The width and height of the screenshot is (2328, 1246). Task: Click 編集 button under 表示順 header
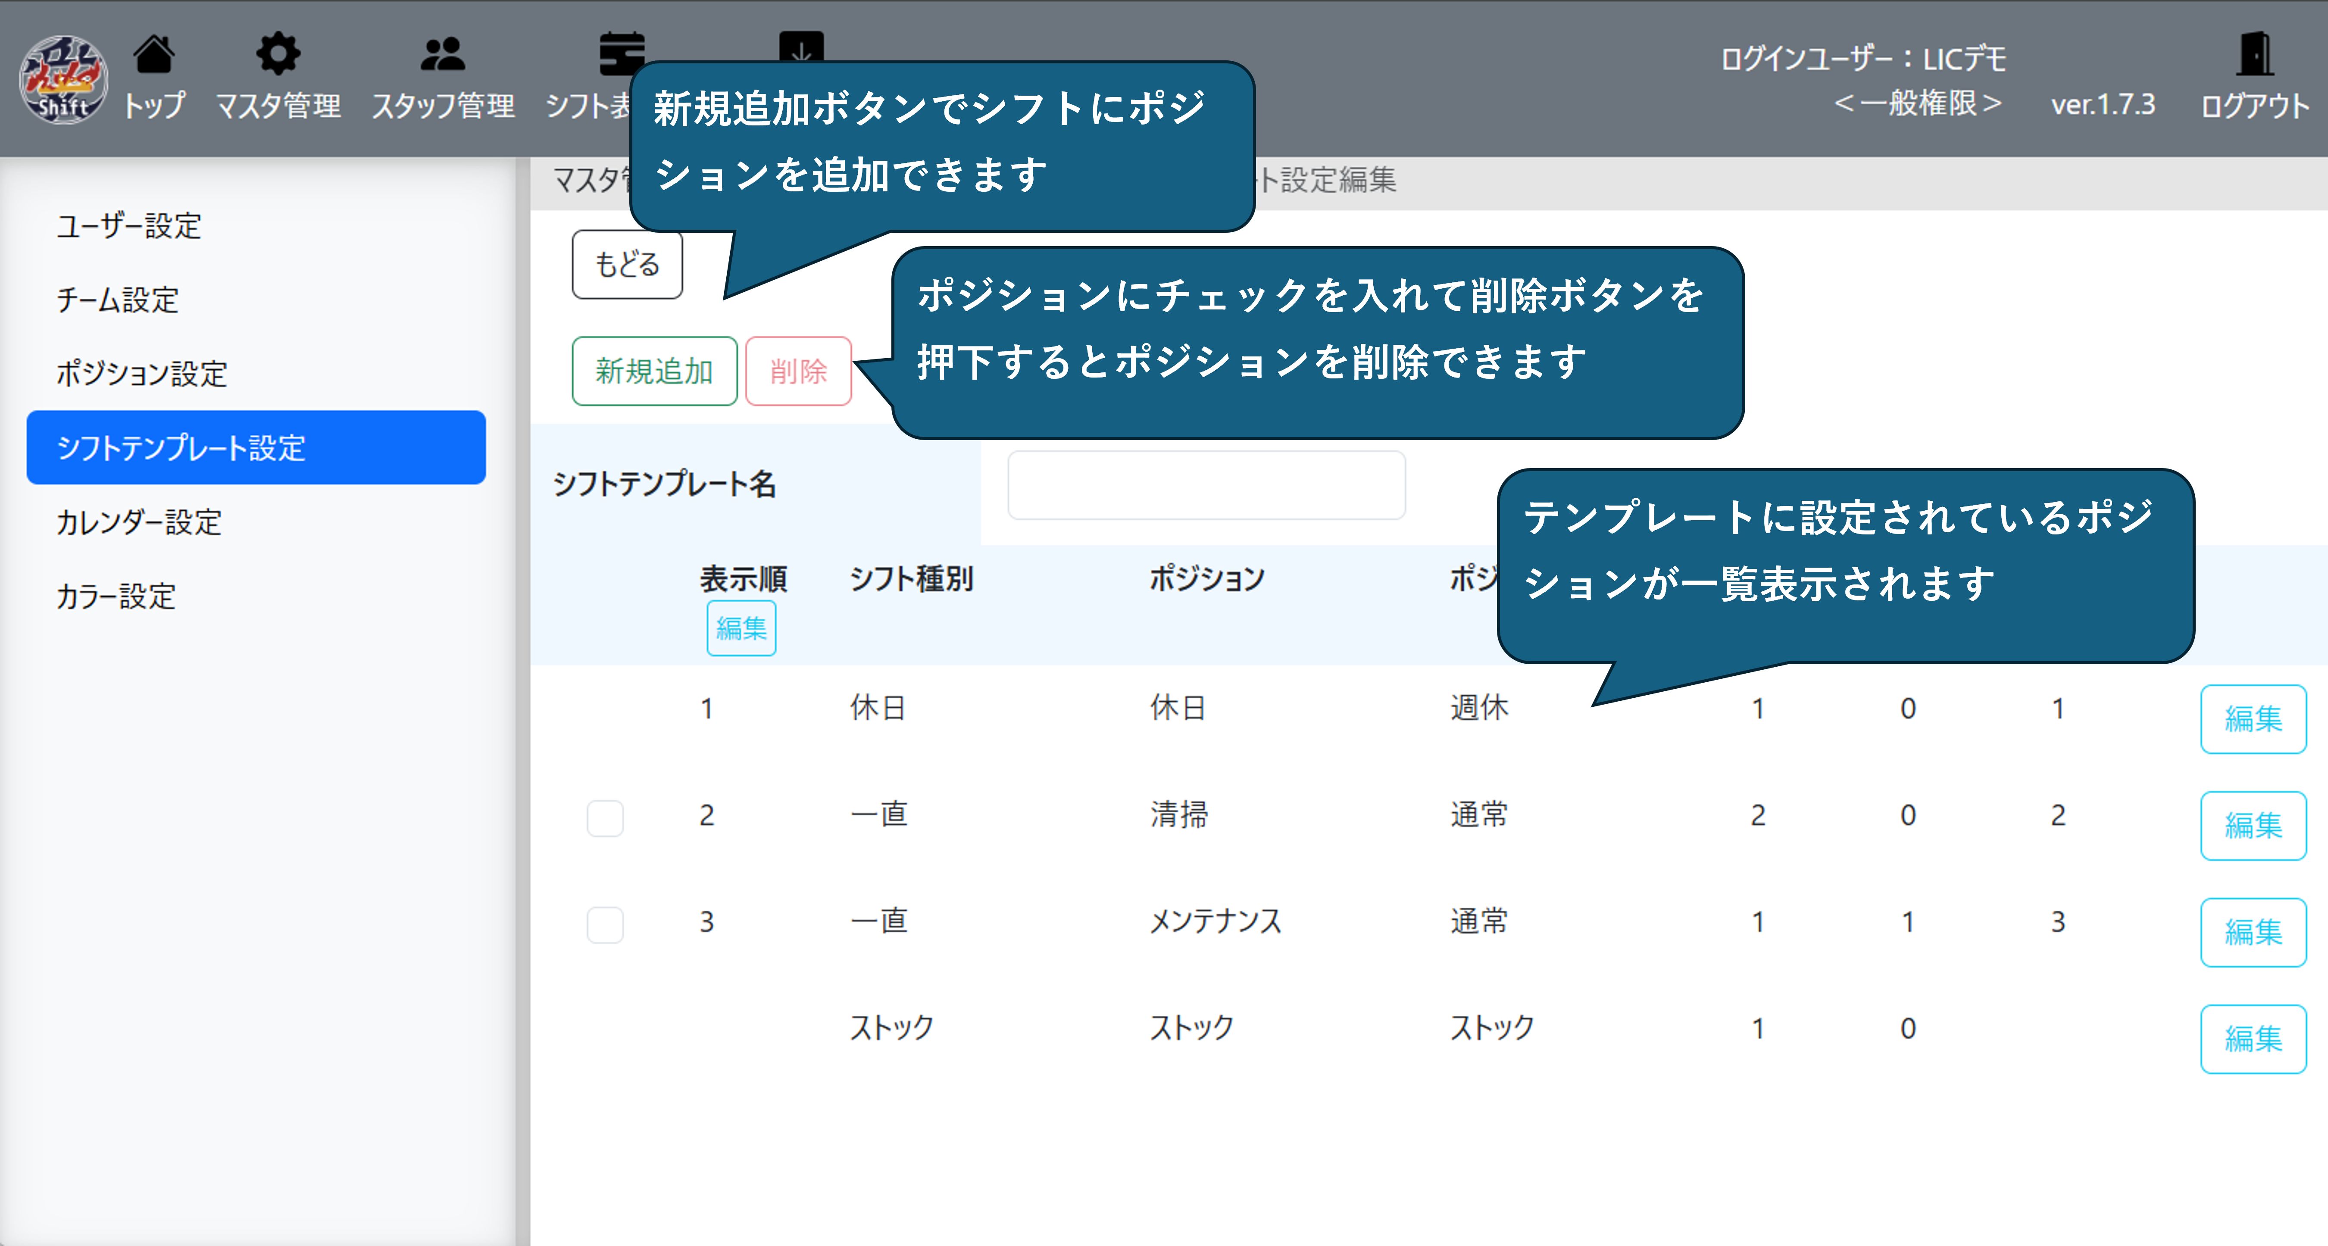[x=740, y=628]
